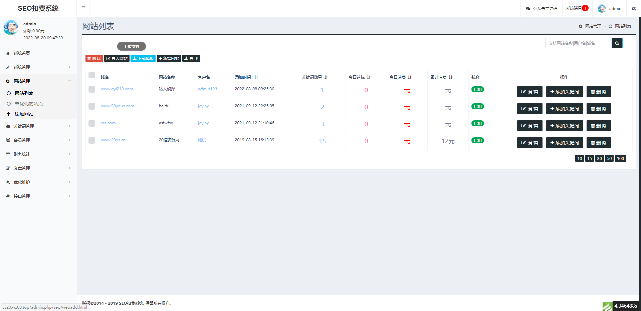Set page size to 50

609,158
